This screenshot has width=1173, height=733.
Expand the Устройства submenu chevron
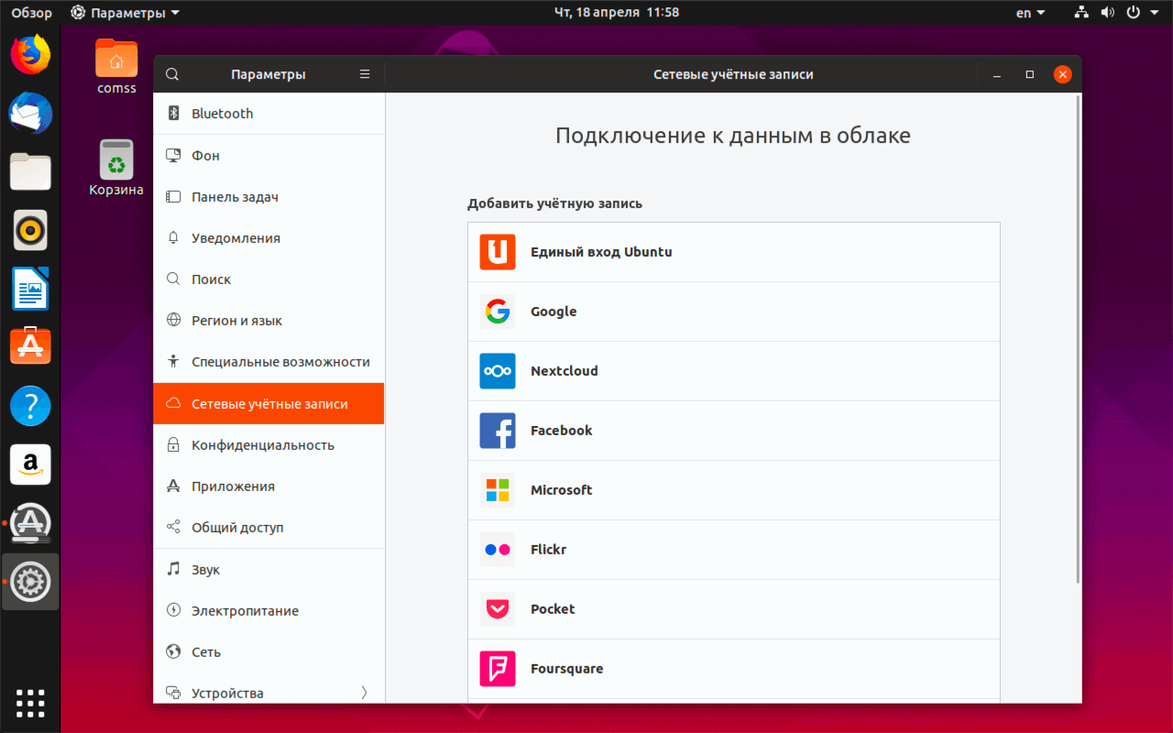pos(364,693)
